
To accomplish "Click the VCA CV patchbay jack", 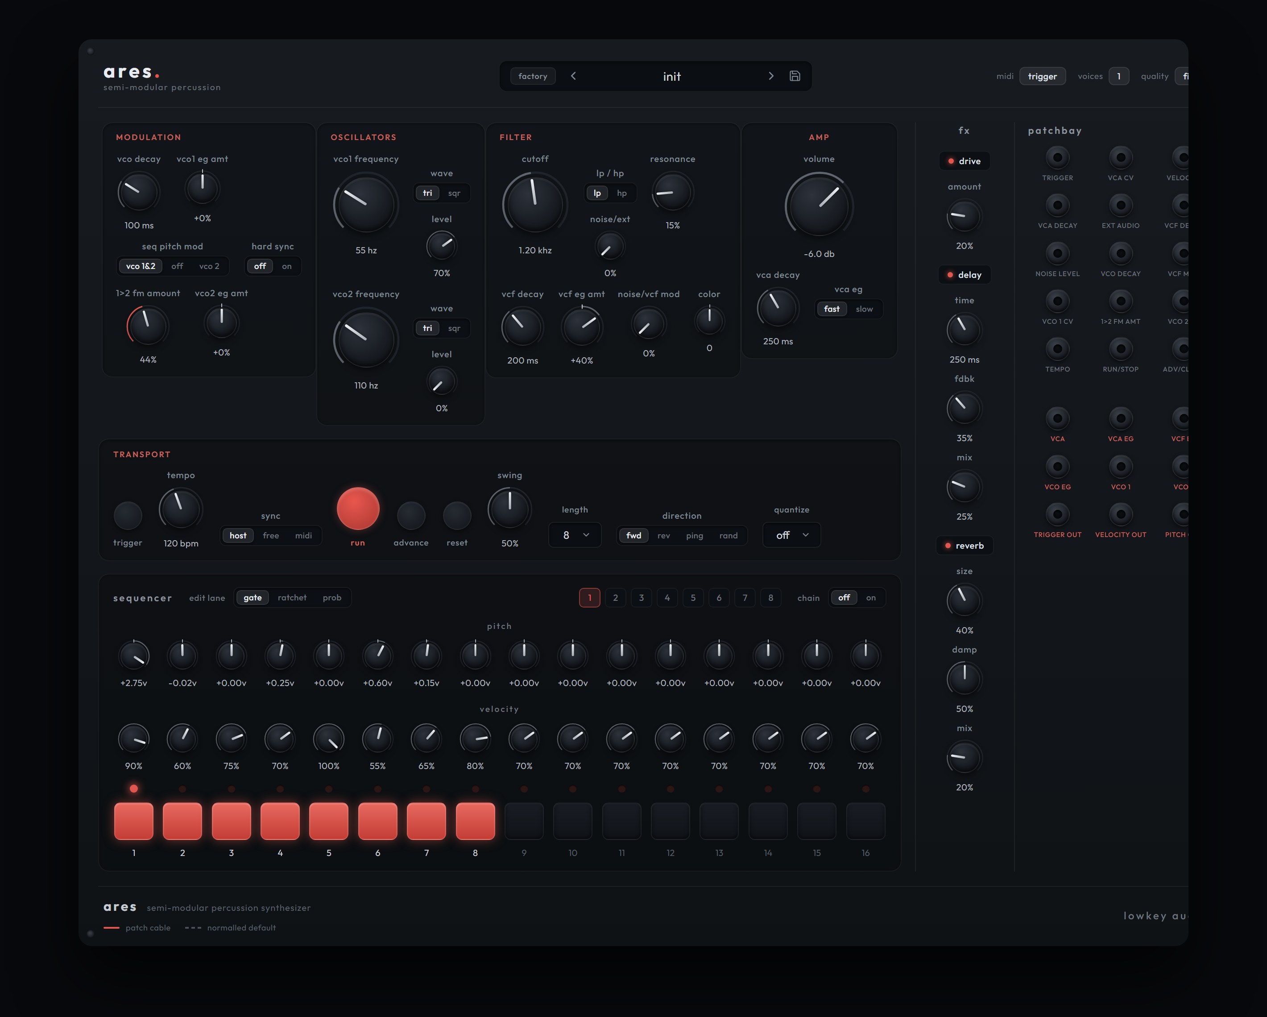I will tap(1121, 157).
